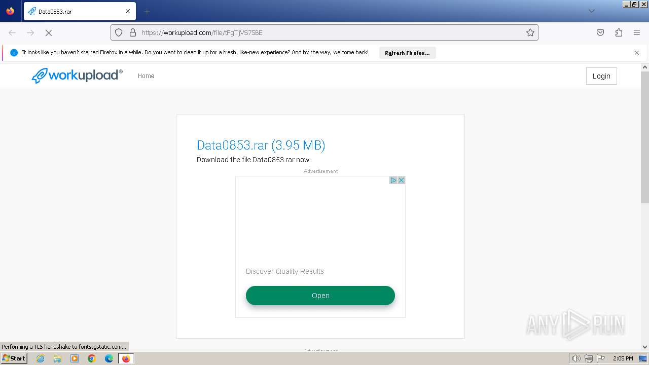
Task: Minimize the Firefox window
Action: 626,4
